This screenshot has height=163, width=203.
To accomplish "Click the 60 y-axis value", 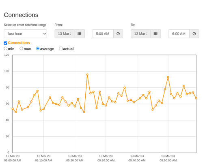I will pyautogui.click(x=7, y=104).
